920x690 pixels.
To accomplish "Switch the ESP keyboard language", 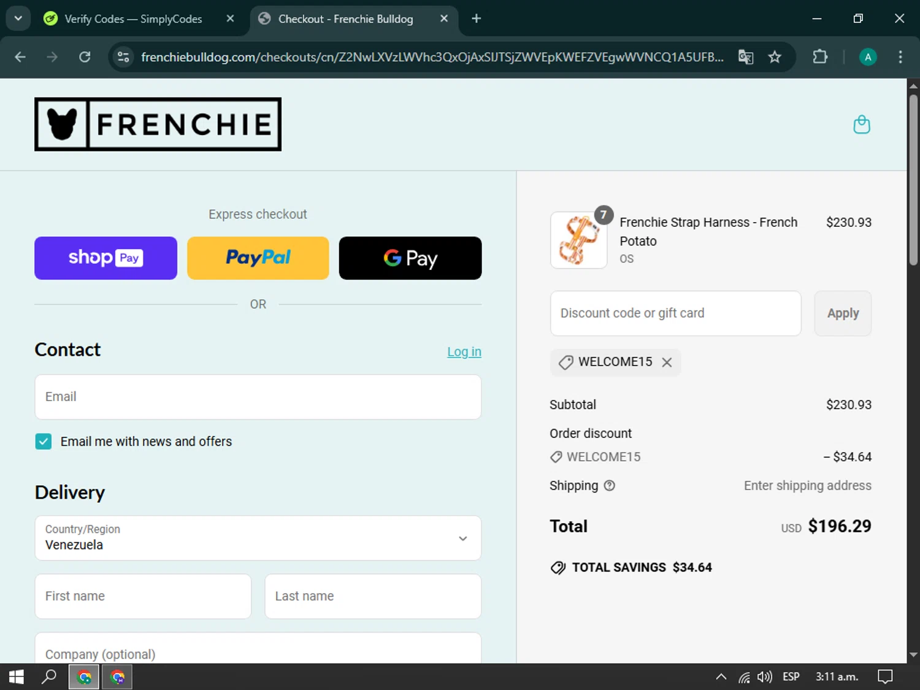I will (791, 677).
